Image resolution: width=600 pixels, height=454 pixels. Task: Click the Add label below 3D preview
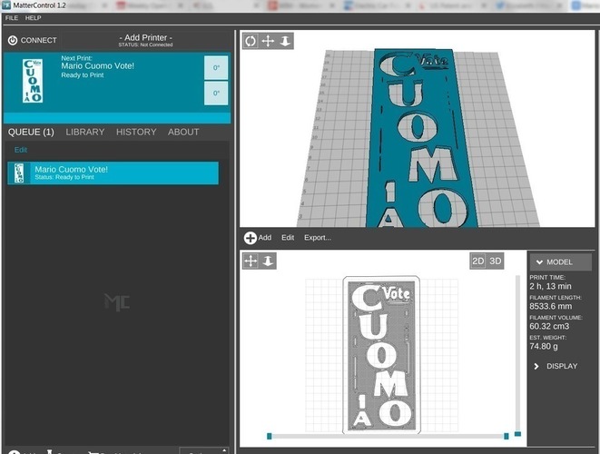pyautogui.click(x=265, y=238)
